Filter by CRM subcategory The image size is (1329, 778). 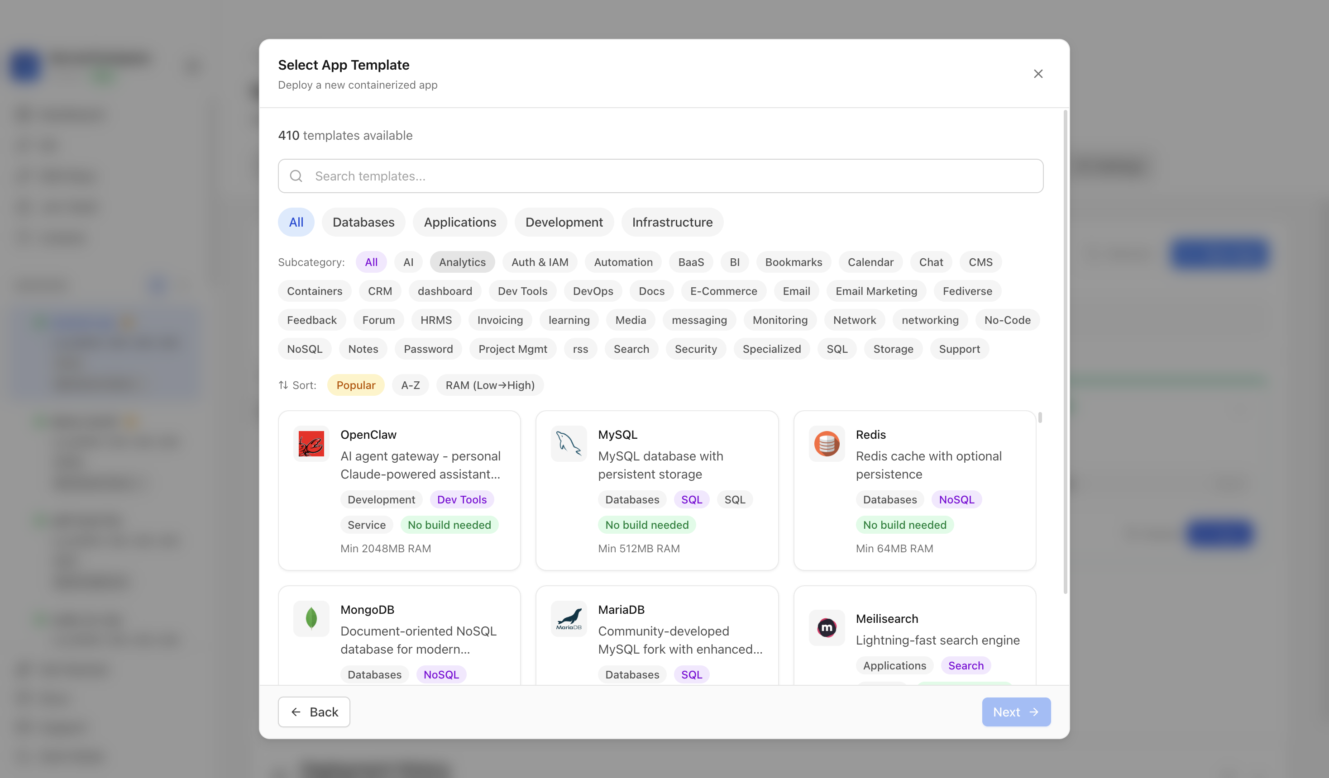pos(380,291)
